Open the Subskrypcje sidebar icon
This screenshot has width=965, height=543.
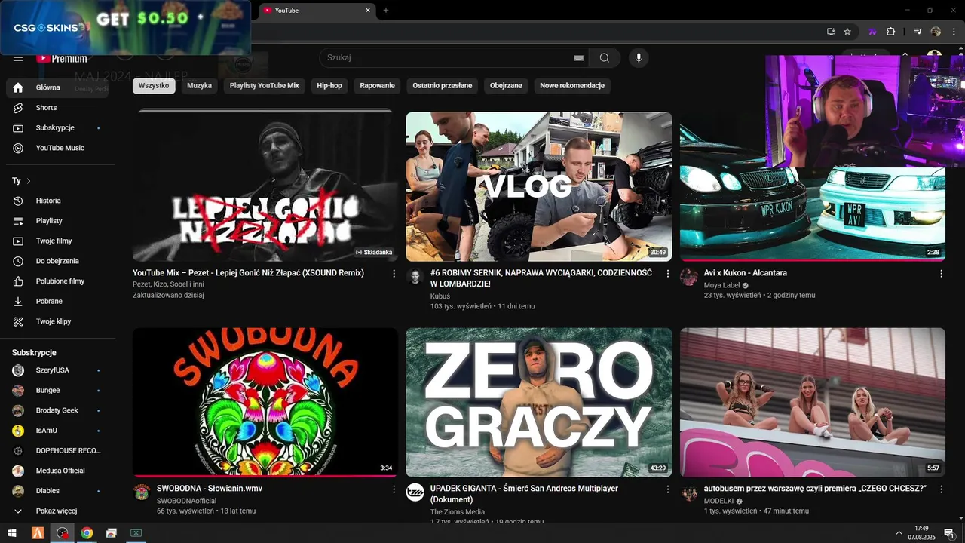click(18, 128)
